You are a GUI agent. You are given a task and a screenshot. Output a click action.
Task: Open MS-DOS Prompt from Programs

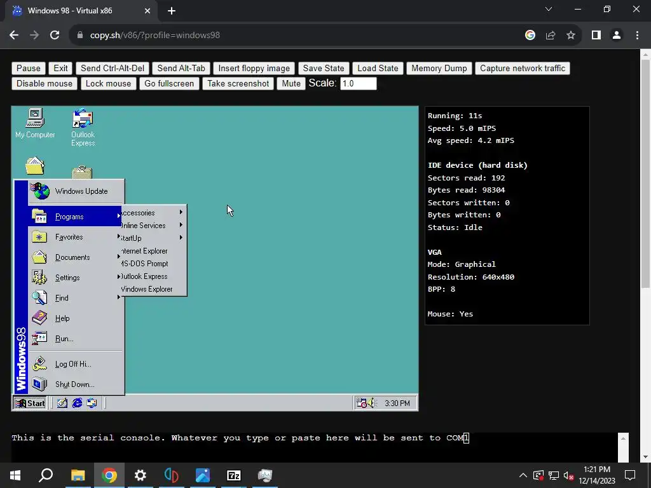[153, 264]
